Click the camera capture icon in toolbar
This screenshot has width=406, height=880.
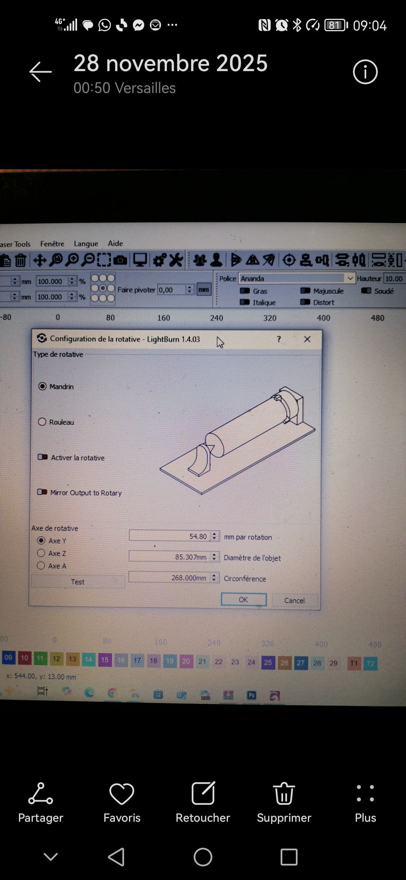(x=120, y=260)
